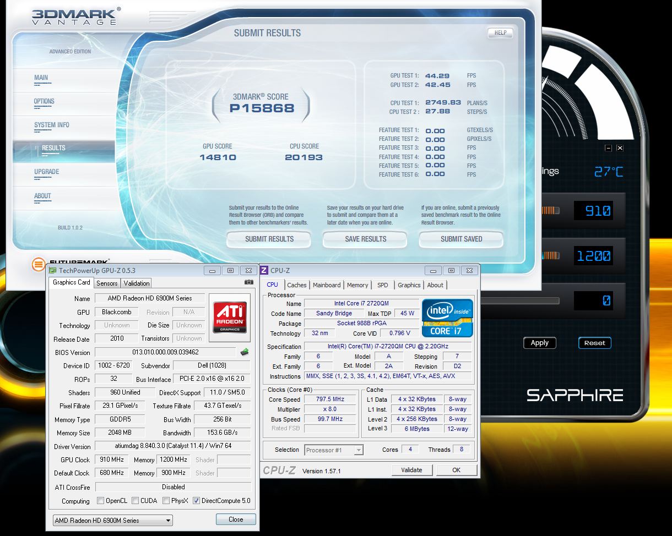Click the ATI CrossFire "Disabled" field
This screenshot has width=672, height=536.
point(173,487)
